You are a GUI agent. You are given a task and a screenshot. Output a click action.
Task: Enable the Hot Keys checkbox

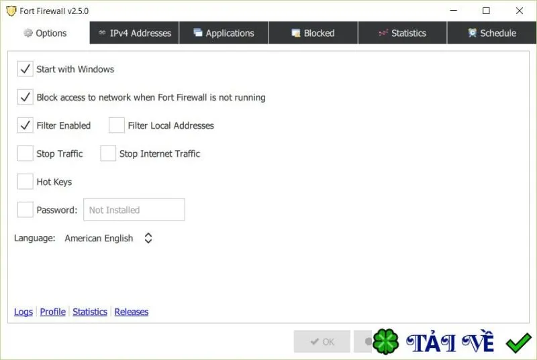26,182
